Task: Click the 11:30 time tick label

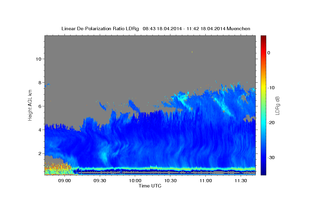Action: [241, 181]
